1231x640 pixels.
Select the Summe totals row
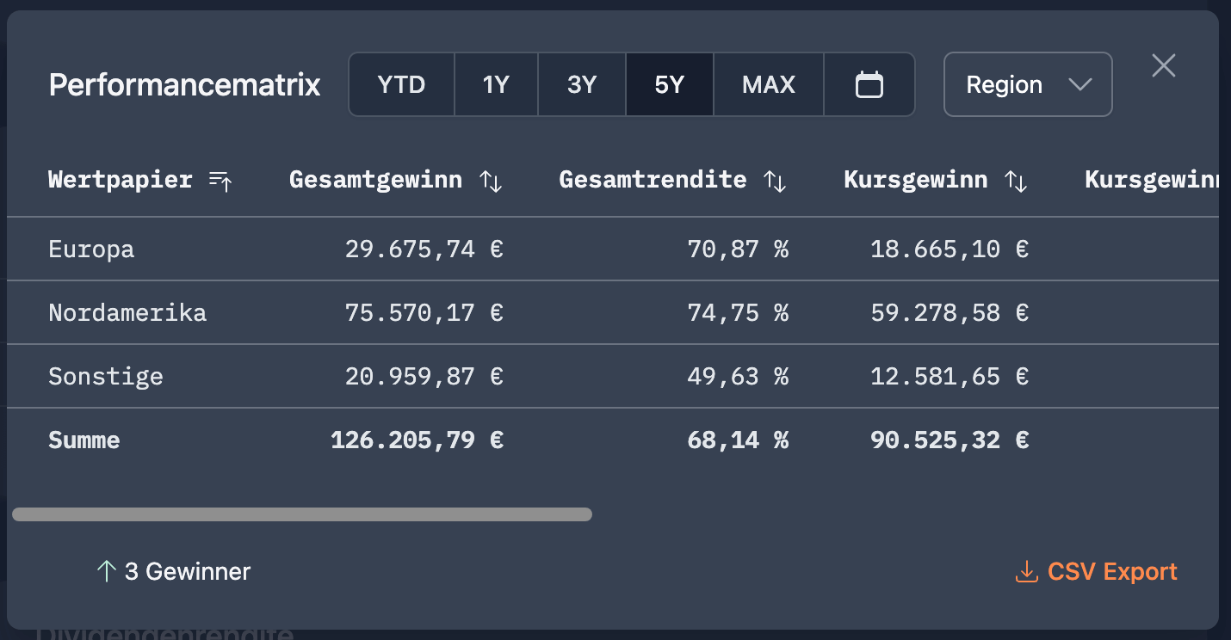click(84, 440)
